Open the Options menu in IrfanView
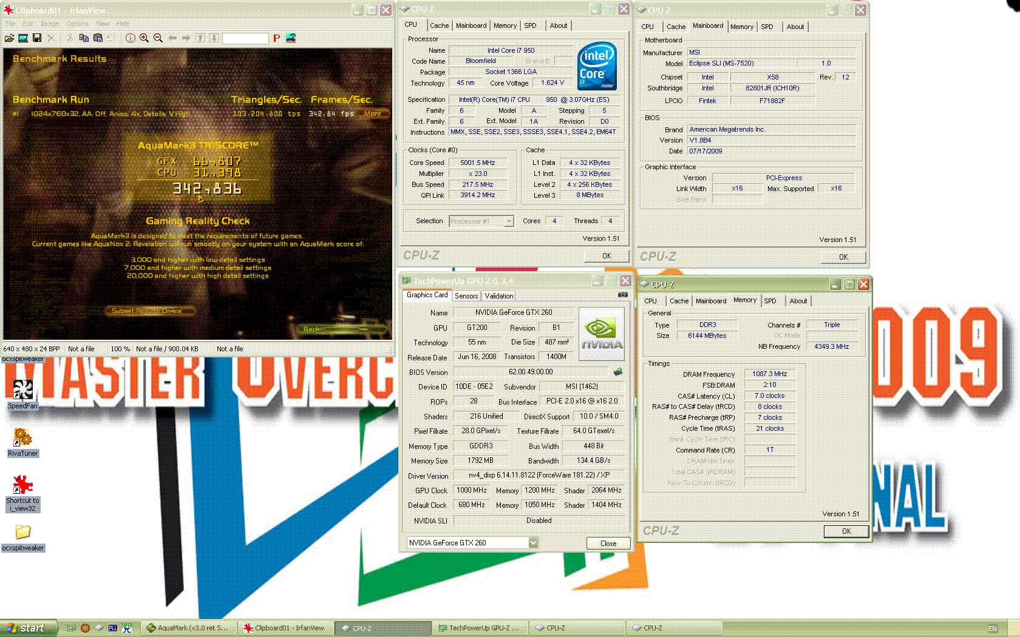This screenshot has height=637, width=1020. [78, 24]
